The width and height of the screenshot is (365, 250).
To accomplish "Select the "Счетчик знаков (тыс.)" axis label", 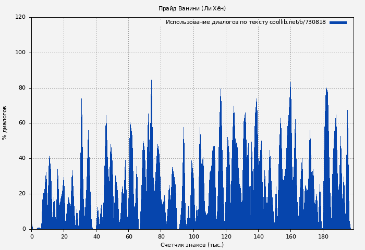I will pos(192,245).
